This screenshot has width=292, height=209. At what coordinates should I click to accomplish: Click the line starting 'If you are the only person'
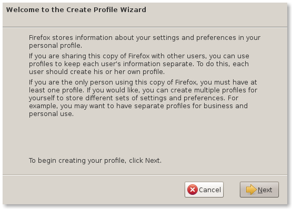[x=143, y=82]
